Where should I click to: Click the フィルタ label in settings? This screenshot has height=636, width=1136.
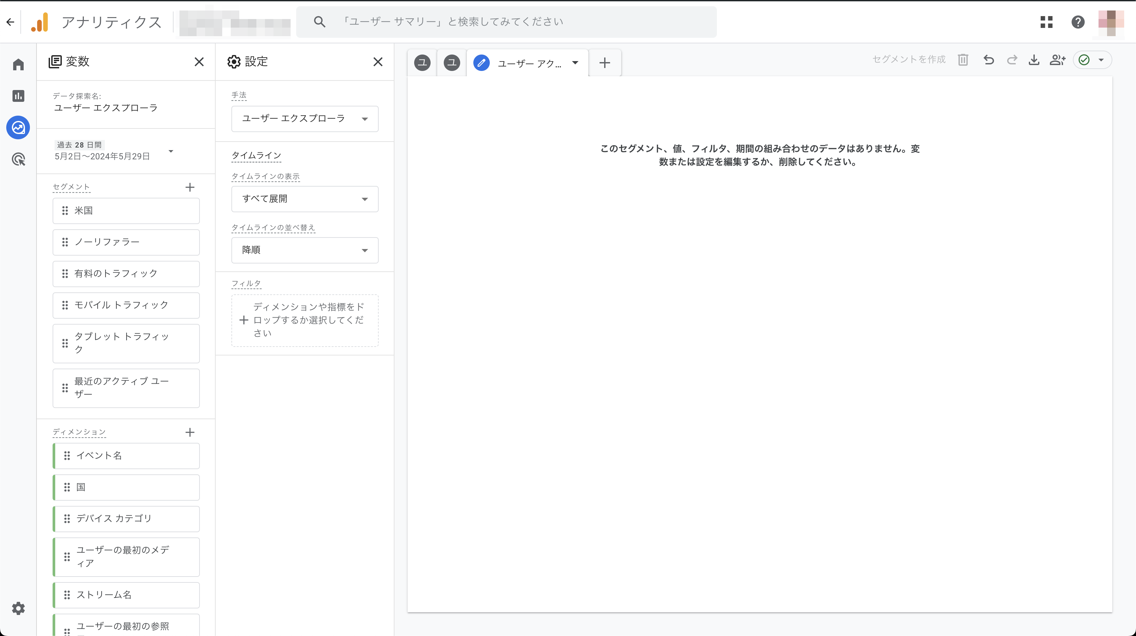247,284
